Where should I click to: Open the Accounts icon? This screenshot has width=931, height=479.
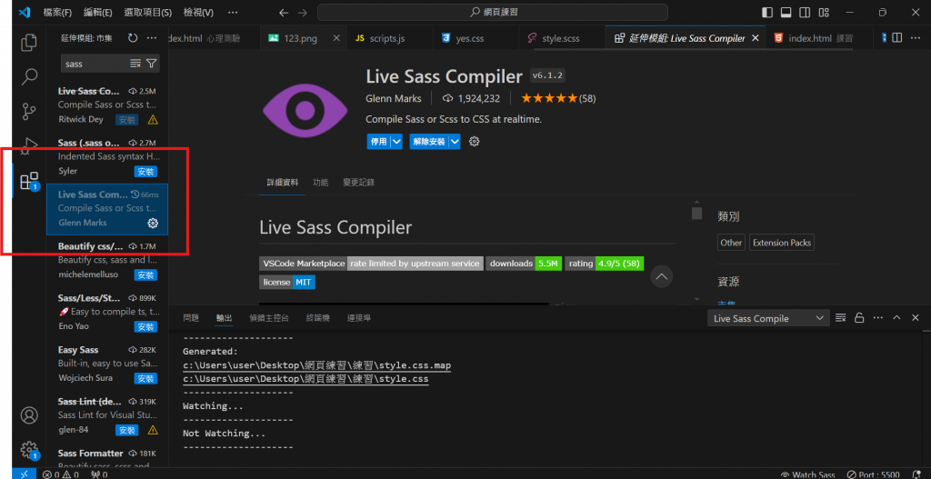(x=29, y=414)
